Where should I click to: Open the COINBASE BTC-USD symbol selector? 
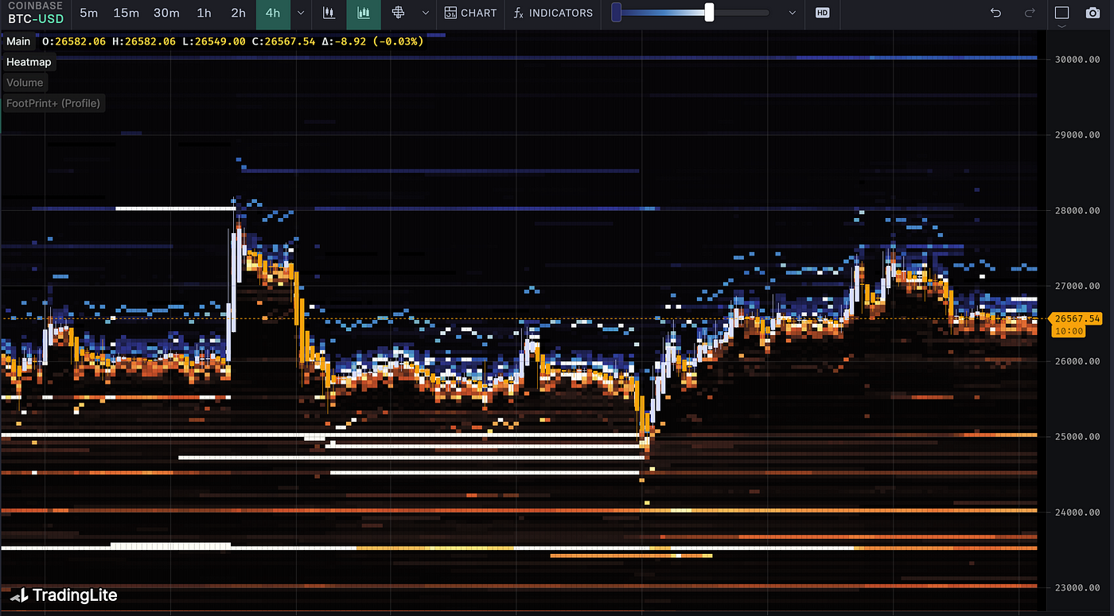coord(35,12)
